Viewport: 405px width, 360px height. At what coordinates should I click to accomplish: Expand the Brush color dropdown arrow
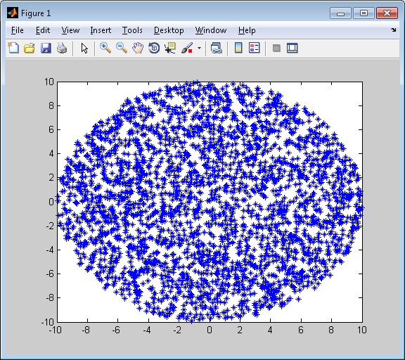click(199, 48)
